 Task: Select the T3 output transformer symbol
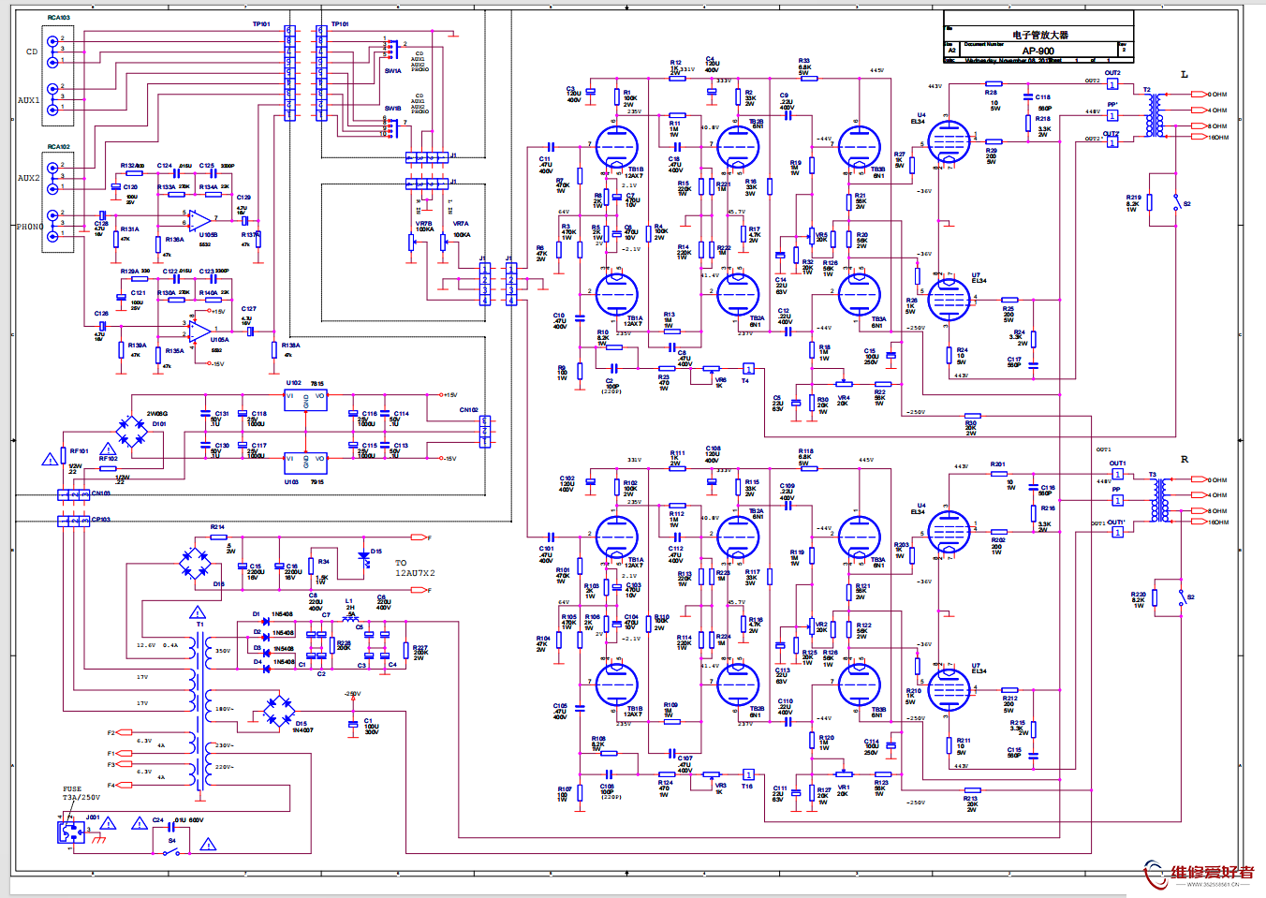click(1160, 501)
